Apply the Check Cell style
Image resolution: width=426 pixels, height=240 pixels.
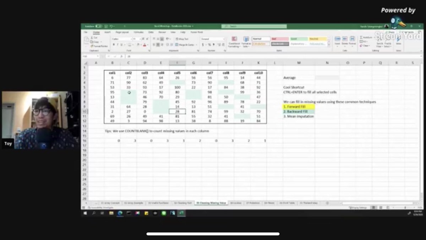[x=280, y=44]
